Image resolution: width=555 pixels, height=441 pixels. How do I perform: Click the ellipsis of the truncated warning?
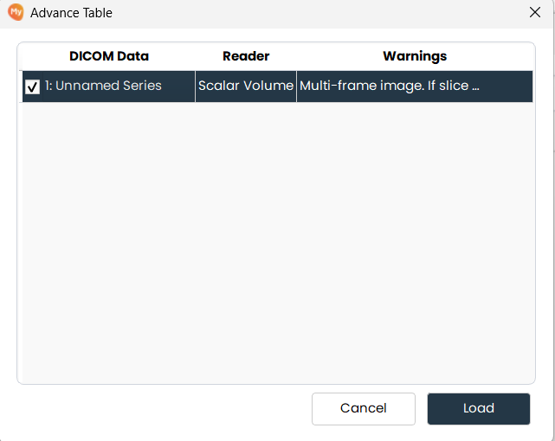coord(475,86)
